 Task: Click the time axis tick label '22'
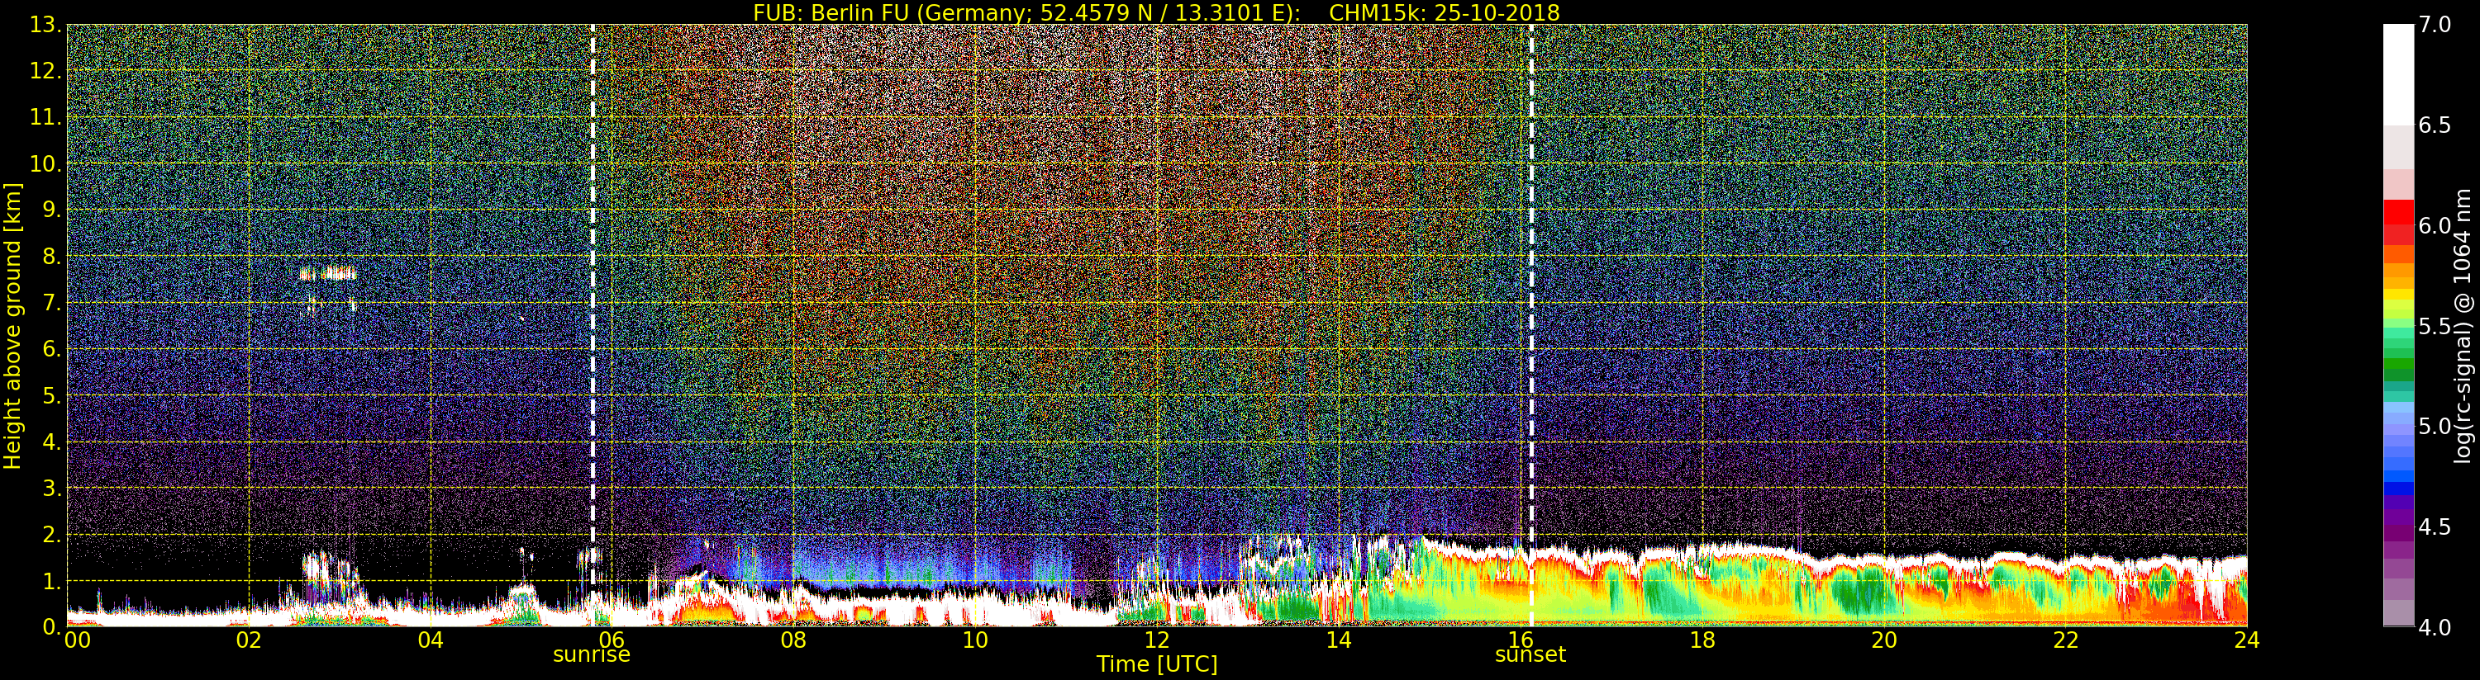pos(2066,640)
